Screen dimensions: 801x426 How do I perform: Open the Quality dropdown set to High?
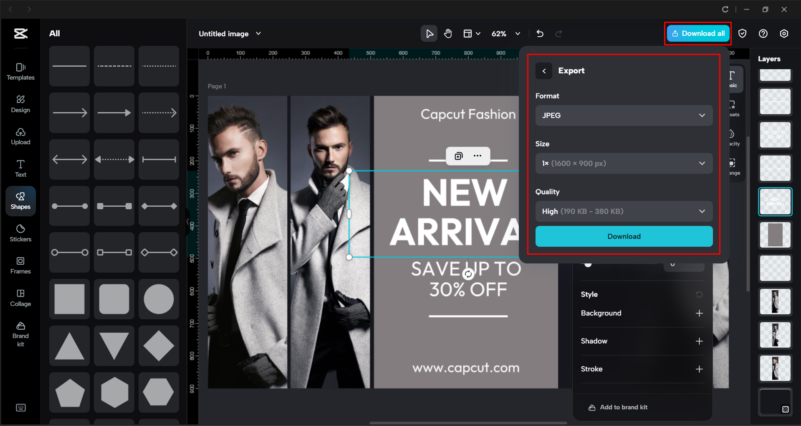[x=624, y=211]
